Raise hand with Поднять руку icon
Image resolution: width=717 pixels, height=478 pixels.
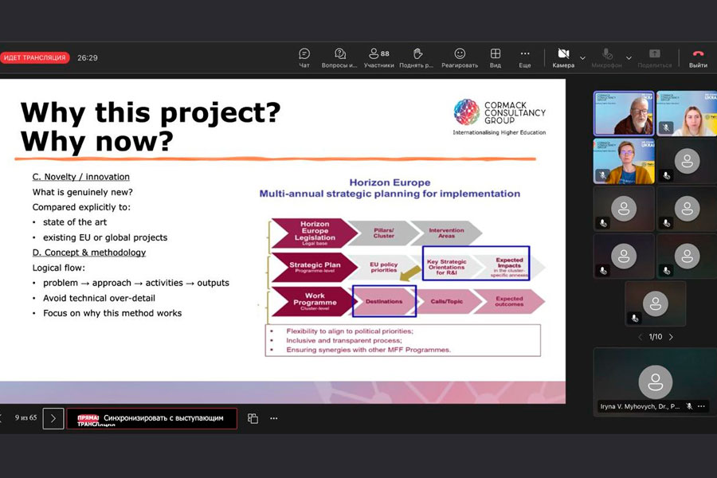(416, 57)
